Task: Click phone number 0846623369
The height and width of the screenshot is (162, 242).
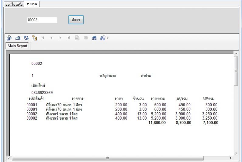Action: [x=42, y=93]
